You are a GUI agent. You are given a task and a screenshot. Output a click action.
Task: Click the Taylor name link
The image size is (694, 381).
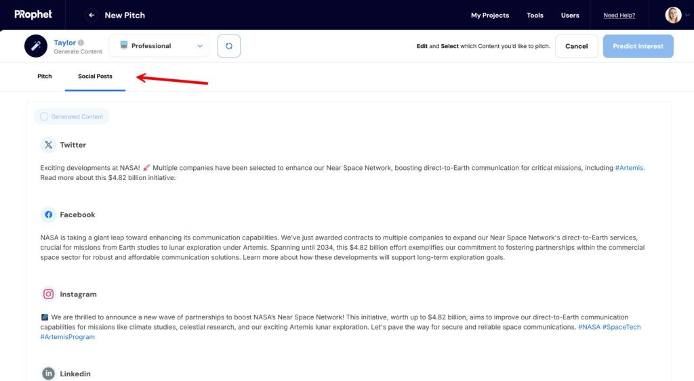(64, 43)
